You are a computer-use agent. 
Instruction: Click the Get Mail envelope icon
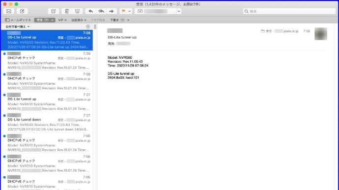pos(9,11)
